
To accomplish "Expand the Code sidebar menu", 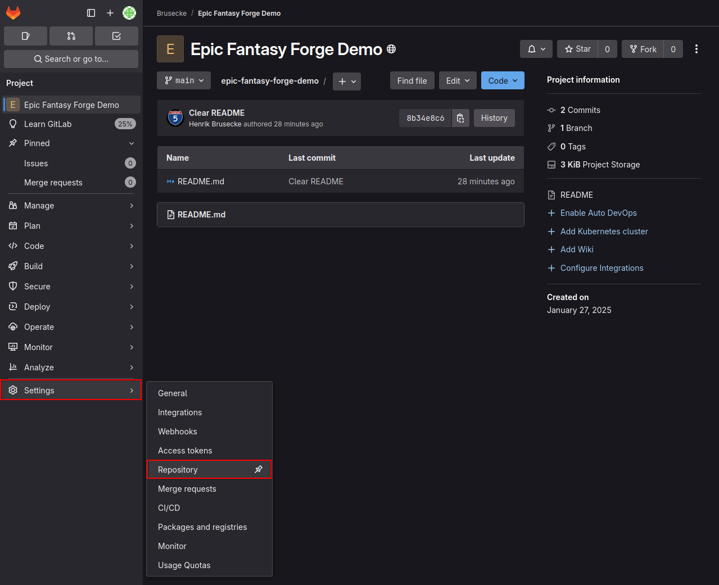I will (71, 246).
